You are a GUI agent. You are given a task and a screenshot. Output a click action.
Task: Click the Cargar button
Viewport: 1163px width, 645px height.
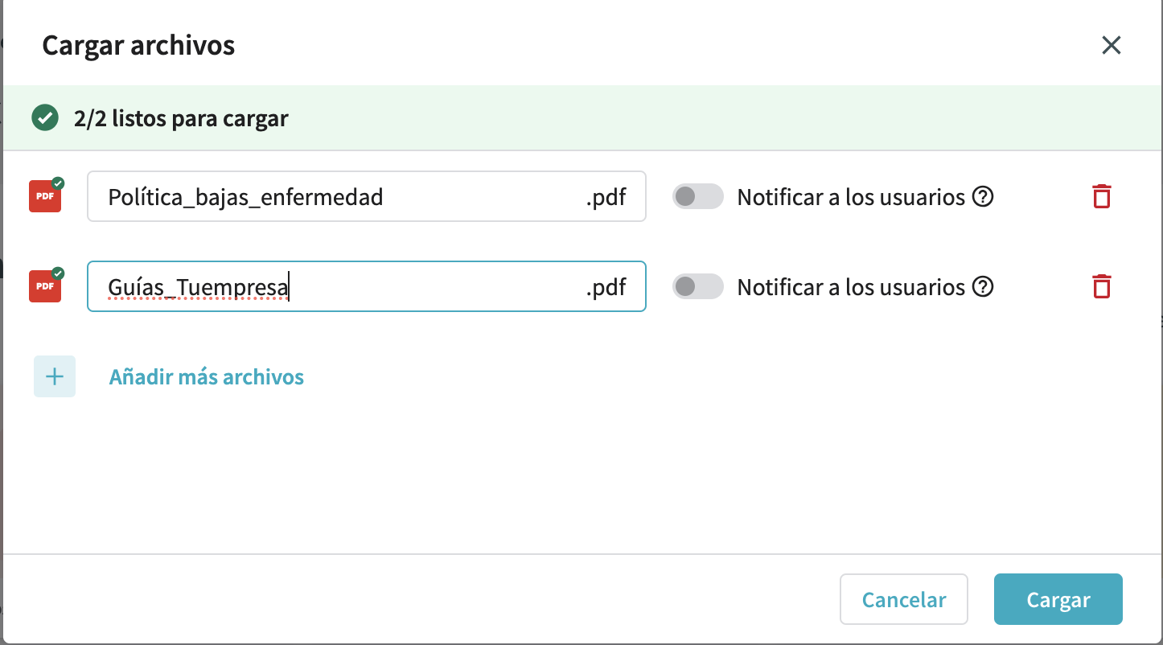pyautogui.click(x=1058, y=599)
